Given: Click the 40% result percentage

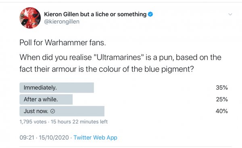Looking at the screenshot, I should [222, 111].
